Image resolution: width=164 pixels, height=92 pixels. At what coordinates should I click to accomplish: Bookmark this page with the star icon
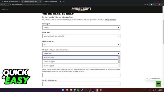point(148,5)
